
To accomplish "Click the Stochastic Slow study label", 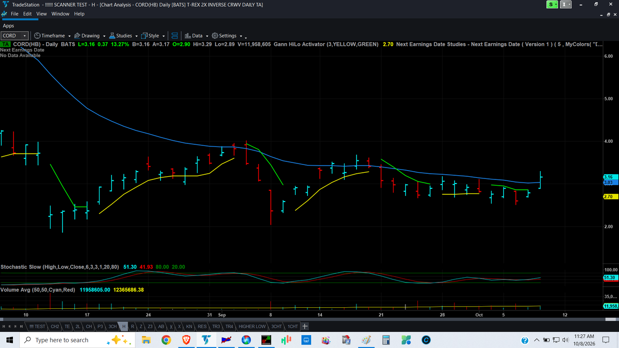I will click(x=60, y=267).
